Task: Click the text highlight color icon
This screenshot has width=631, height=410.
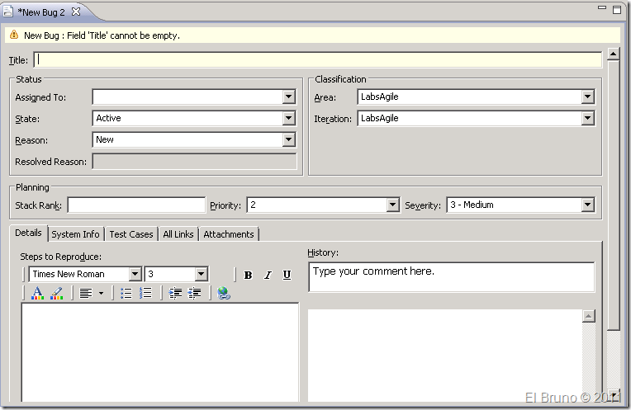Action: pyautogui.click(x=56, y=293)
